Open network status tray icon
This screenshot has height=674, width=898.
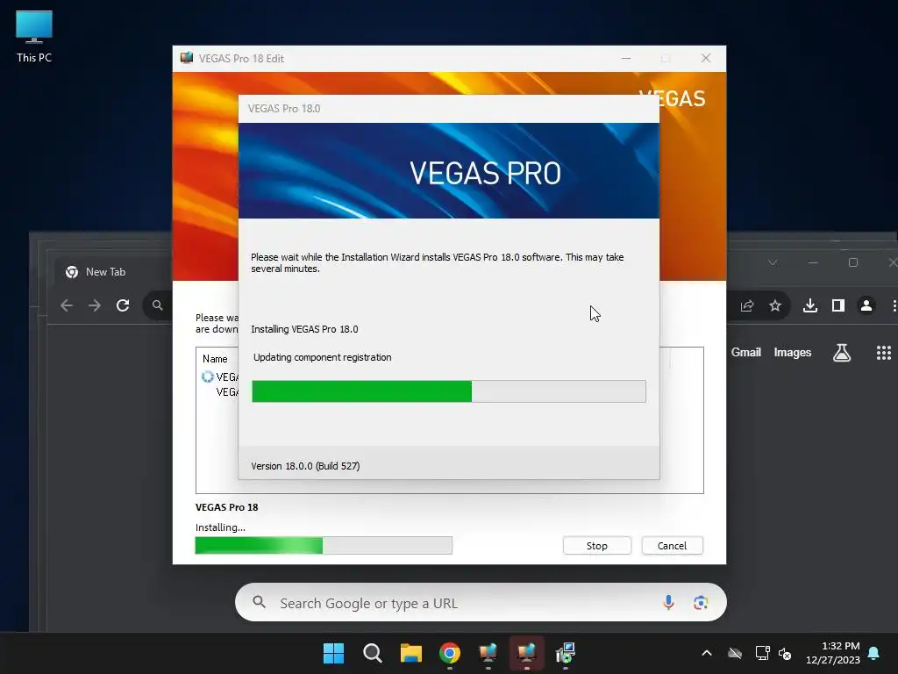(x=762, y=653)
